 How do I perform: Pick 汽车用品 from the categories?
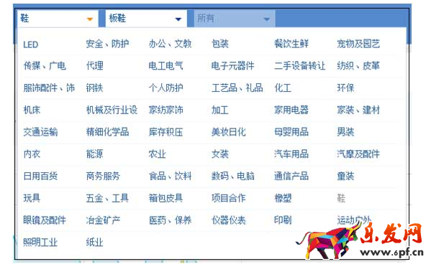point(291,154)
